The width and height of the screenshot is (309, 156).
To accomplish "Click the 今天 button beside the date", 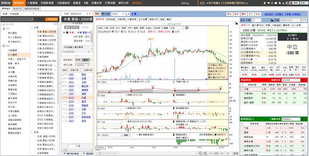I will click(x=304, y=20).
